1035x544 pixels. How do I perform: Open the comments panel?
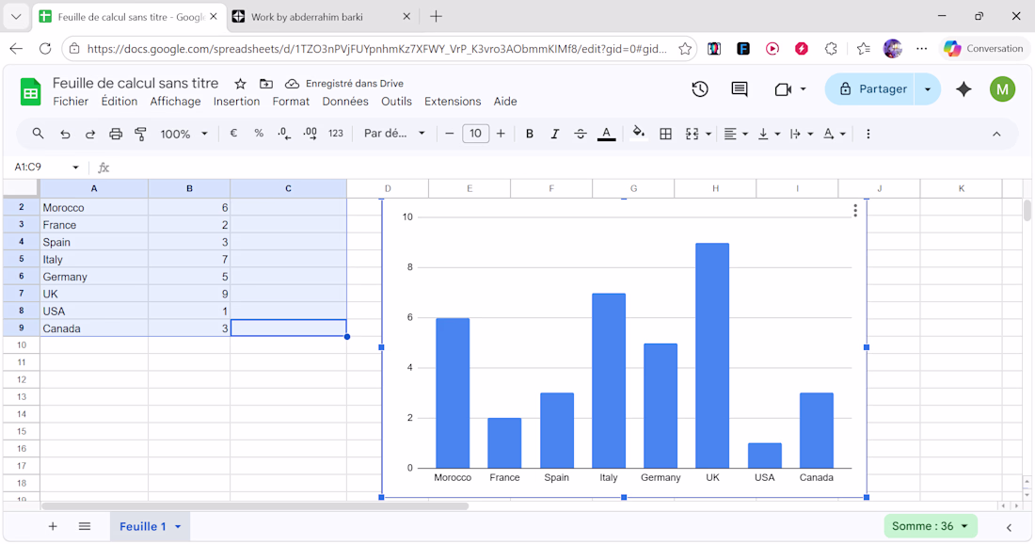[740, 89]
